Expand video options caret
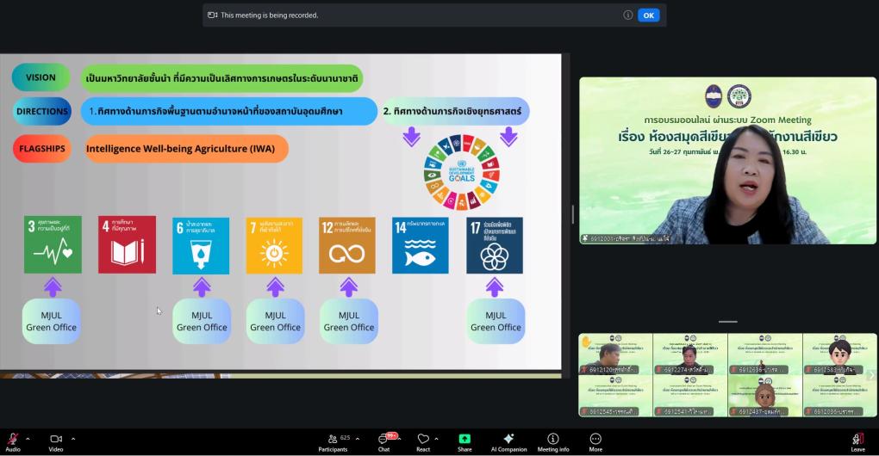 (72, 438)
